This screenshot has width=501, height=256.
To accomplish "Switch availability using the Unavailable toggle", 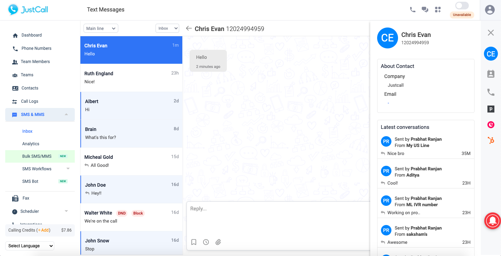I will tap(462, 6).
